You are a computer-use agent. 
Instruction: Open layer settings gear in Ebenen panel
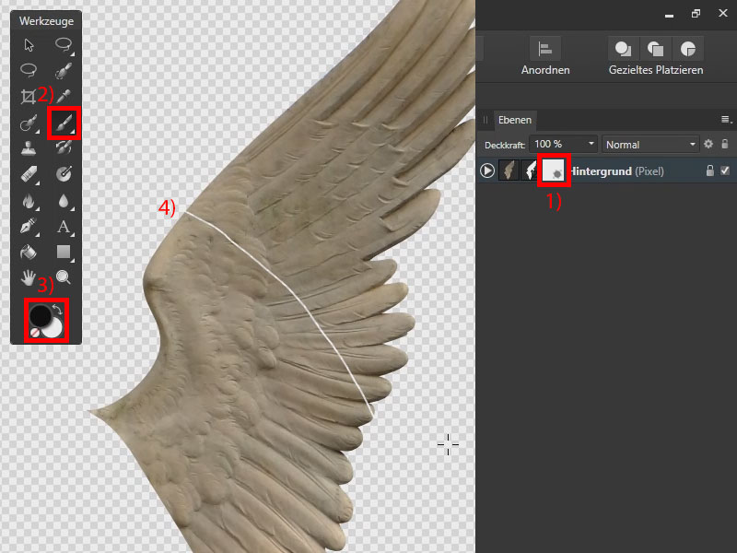coord(708,145)
